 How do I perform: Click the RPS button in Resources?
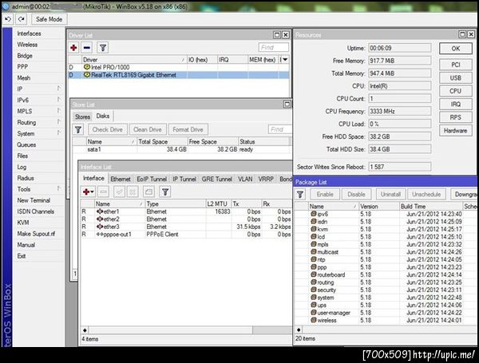click(x=456, y=117)
